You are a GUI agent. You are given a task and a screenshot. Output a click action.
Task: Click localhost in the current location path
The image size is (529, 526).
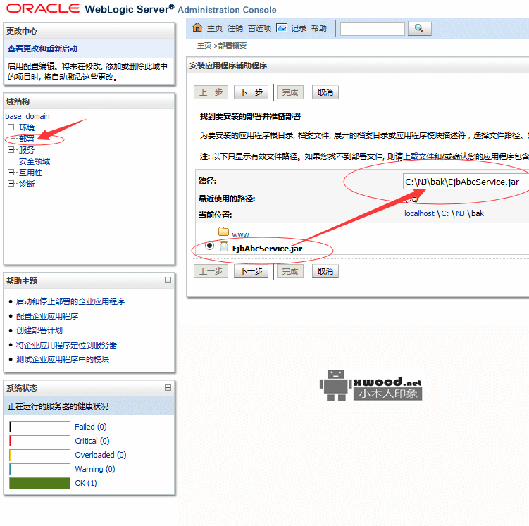[x=419, y=213]
